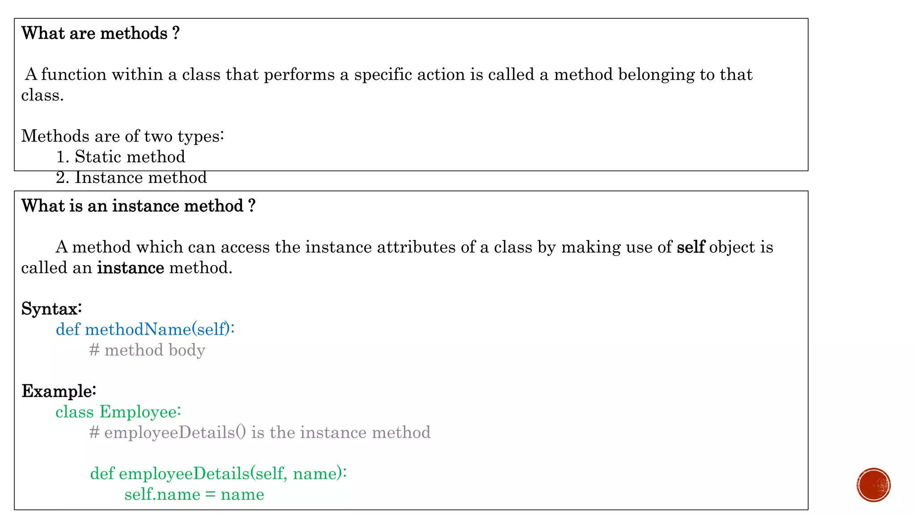Click the 'def employeeDetails(self, name):' line
916x515 pixels.
(x=218, y=473)
